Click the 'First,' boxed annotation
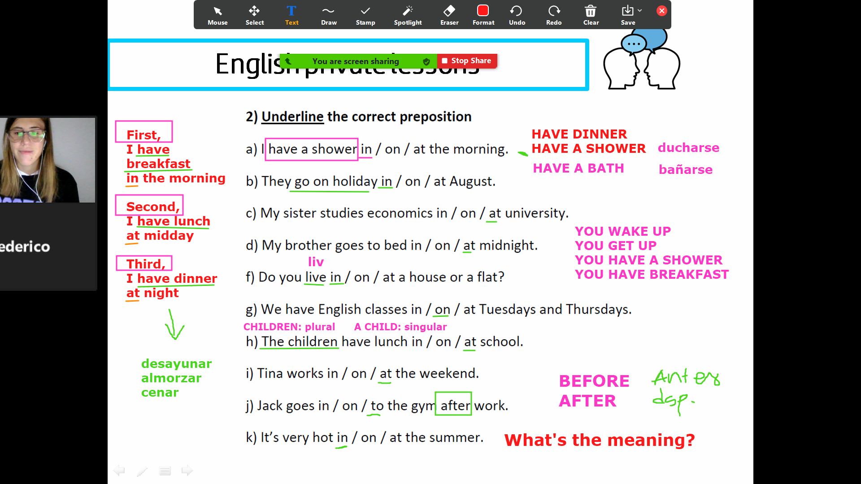This screenshot has width=861, height=484. tap(143, 132)
